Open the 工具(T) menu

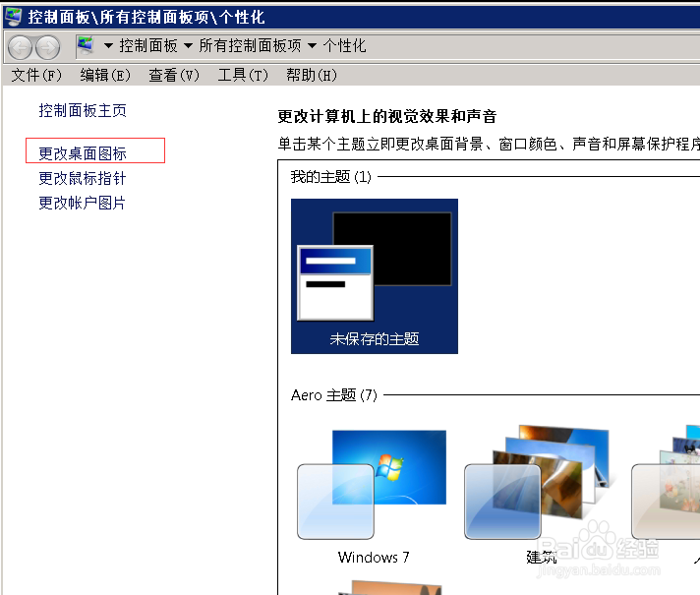click(x=243, y=75)
